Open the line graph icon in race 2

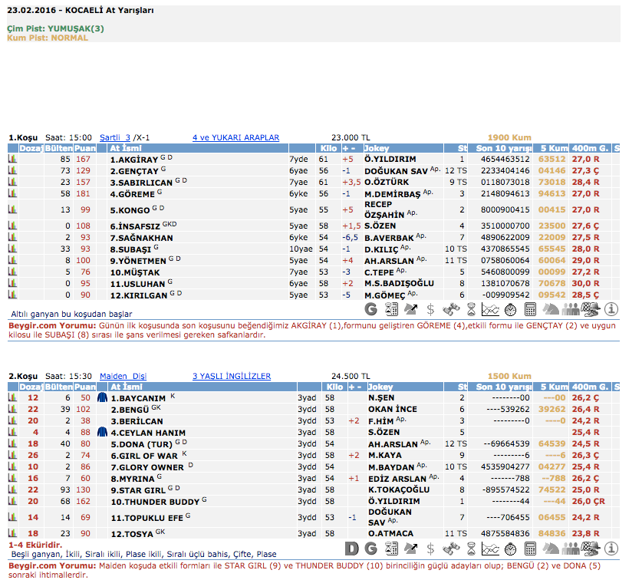point(490,549)
